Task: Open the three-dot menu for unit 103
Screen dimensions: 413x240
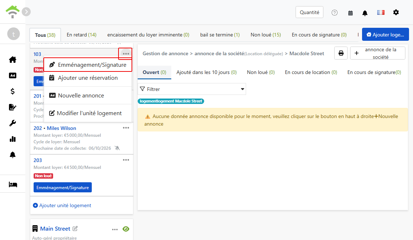Action: click(126, 54)
